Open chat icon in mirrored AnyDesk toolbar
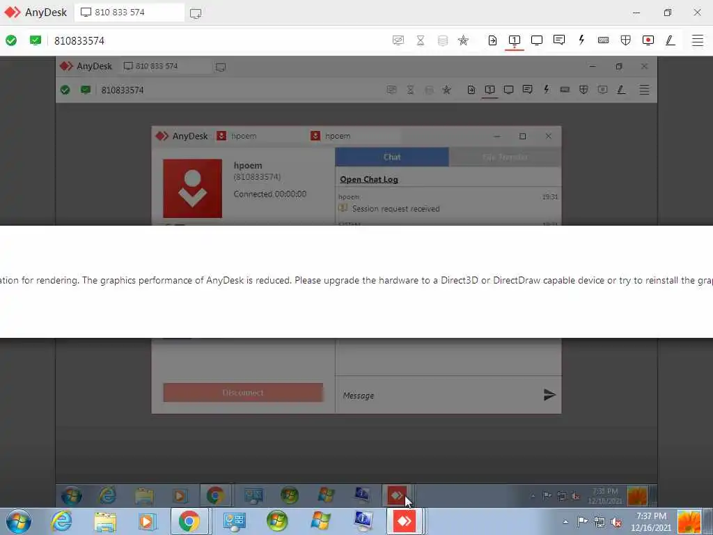 528,90
